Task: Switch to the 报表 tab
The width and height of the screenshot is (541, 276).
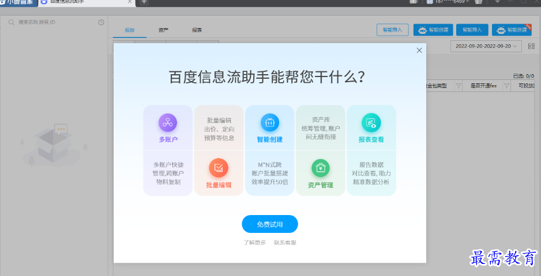Action: (x=197, y=30)
